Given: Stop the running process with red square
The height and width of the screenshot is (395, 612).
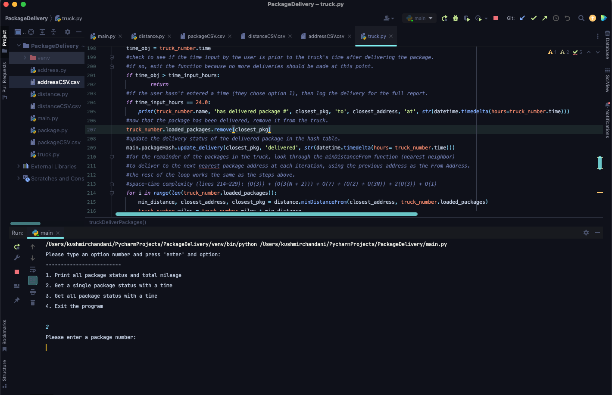Looking at the screenshot, I should tap(16, 271).
